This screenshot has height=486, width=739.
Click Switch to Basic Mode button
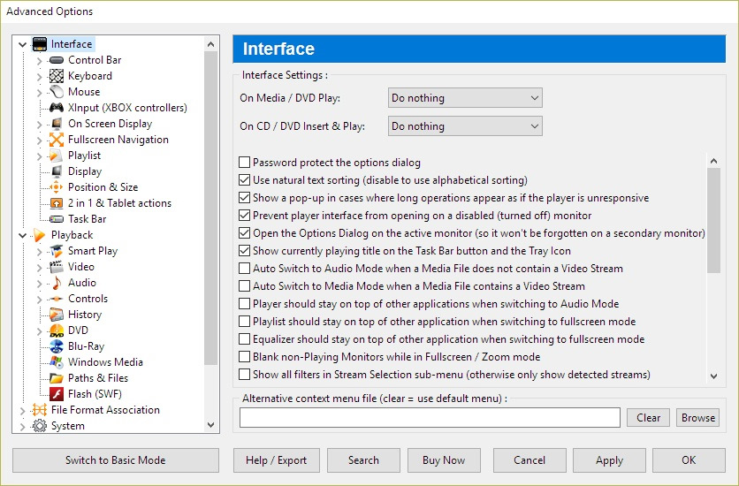pyautogui.click(x=116, y=460)
